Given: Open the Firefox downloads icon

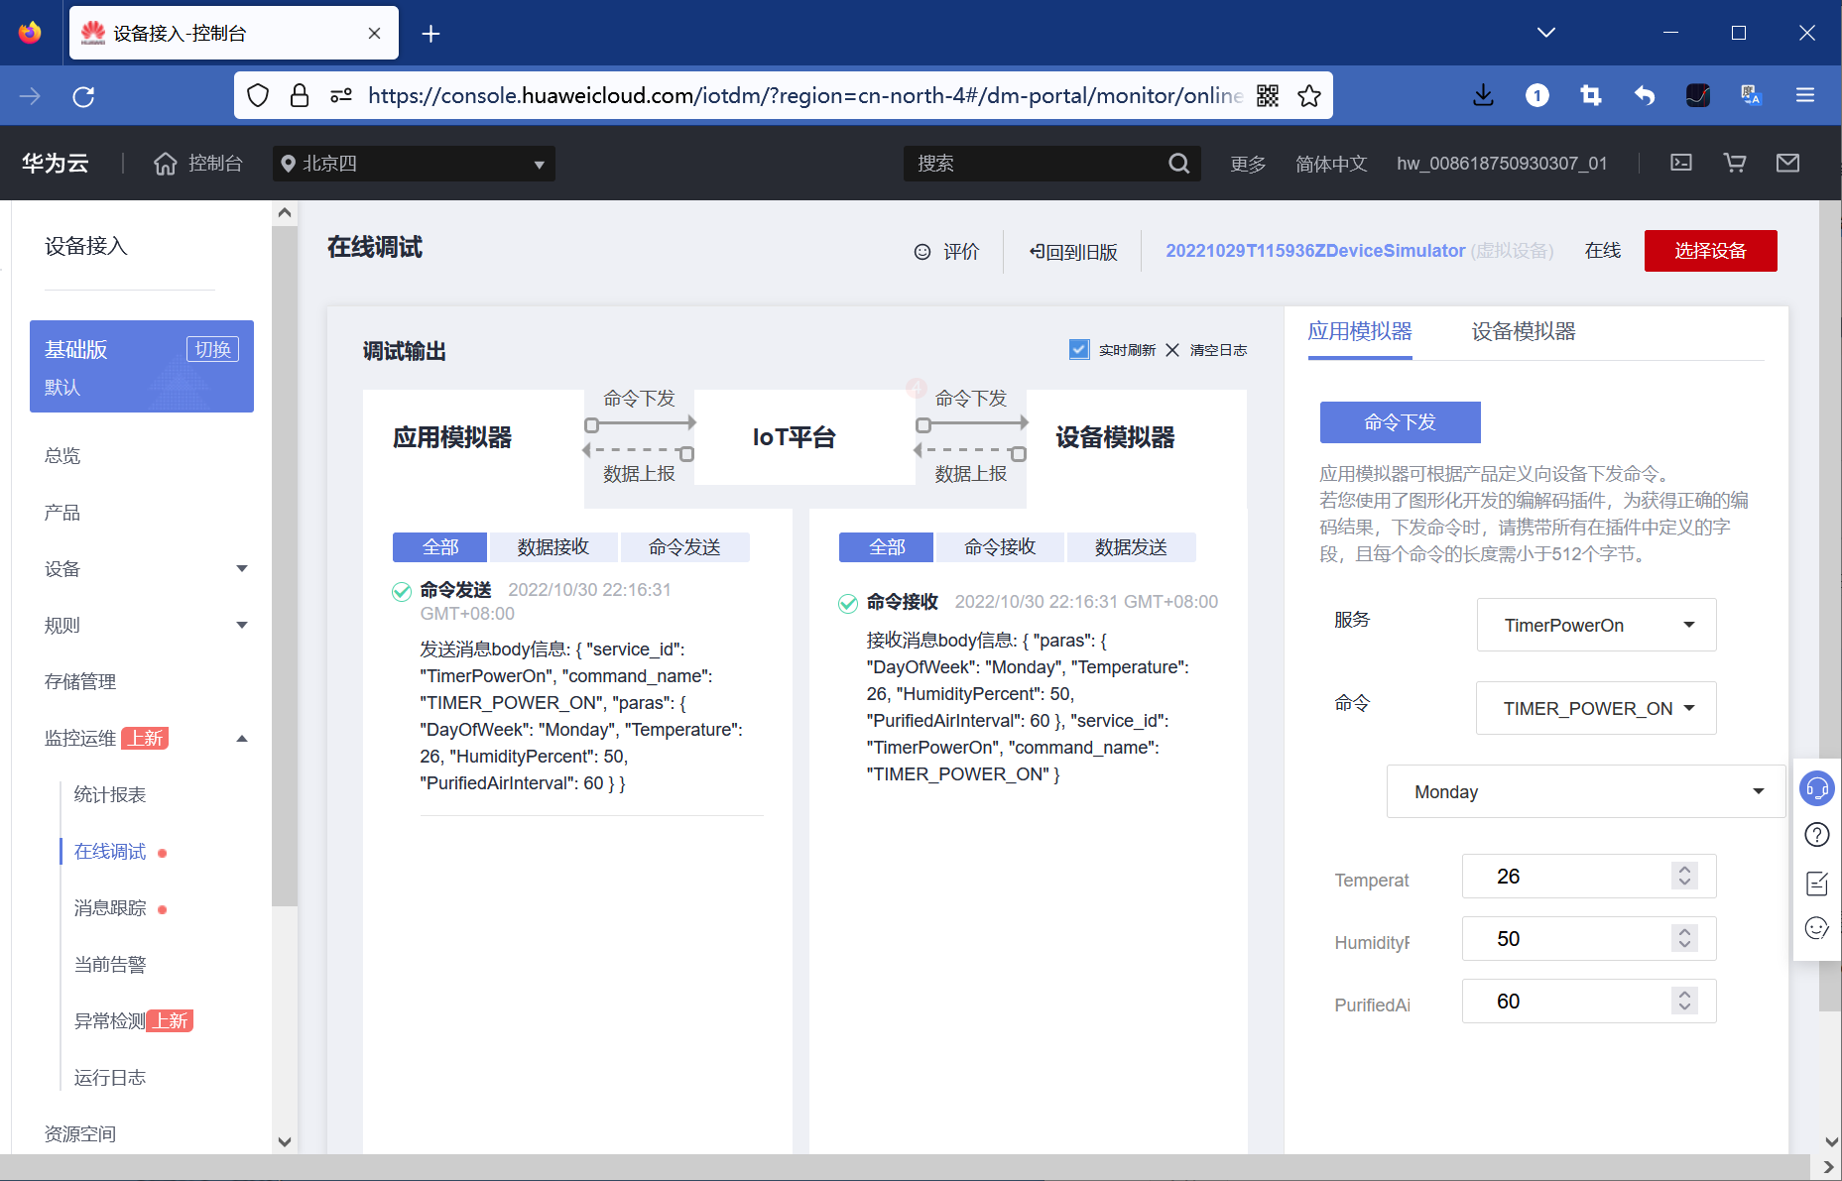Looking at the screenshot, I should click(x=1483, y=95).
